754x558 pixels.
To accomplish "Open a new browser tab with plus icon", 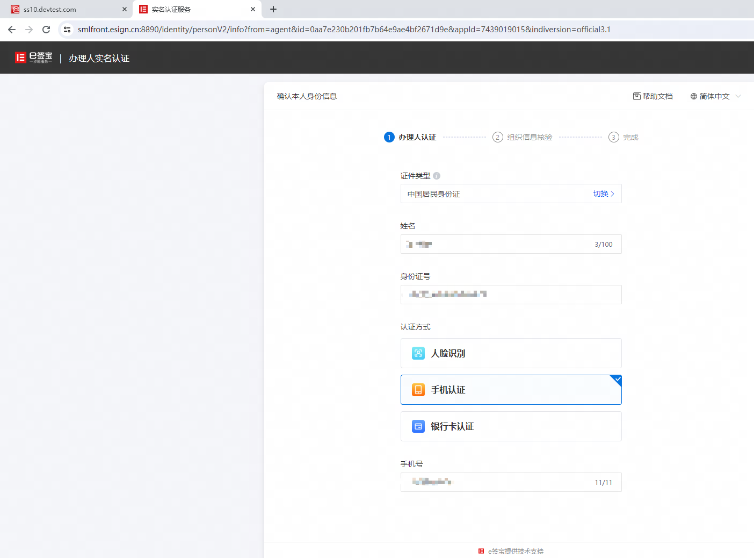I will point(273,9).
